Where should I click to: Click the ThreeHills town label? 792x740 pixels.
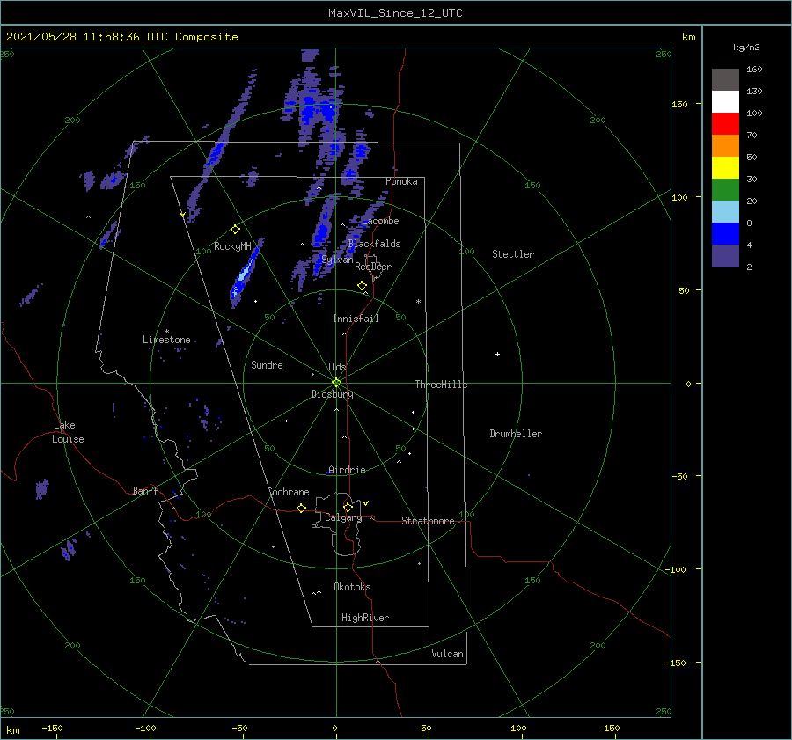(x=442, y=385)
